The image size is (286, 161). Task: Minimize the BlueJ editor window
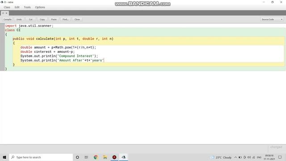264,2
